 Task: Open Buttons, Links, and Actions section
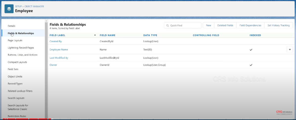tap(23, 55)
